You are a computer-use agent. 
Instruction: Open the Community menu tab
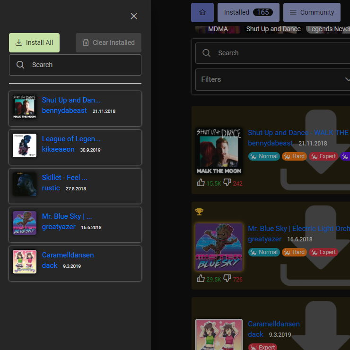[x=312, y=12]
